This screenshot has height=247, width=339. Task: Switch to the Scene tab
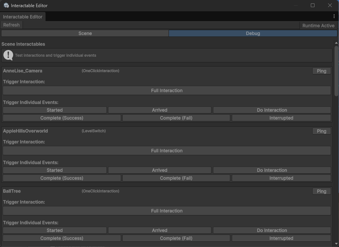(x=85, y=33)
